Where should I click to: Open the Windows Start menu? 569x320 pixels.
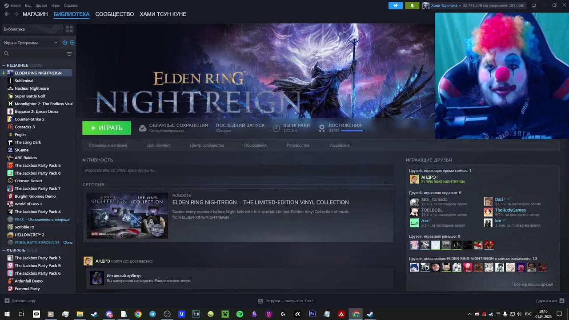click(x=7, y=314)
